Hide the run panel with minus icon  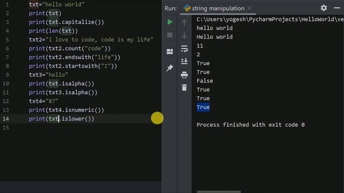[337, 8]
